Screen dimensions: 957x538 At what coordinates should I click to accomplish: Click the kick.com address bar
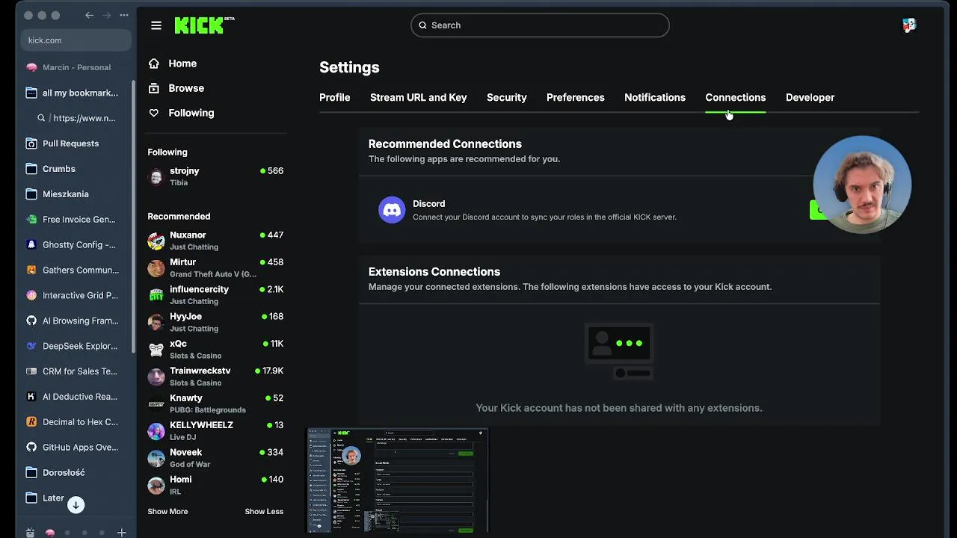tap(76, 40)
